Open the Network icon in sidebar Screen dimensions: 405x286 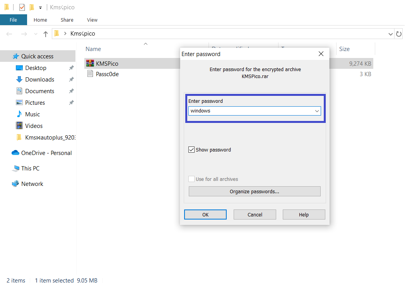pos(15,184)
